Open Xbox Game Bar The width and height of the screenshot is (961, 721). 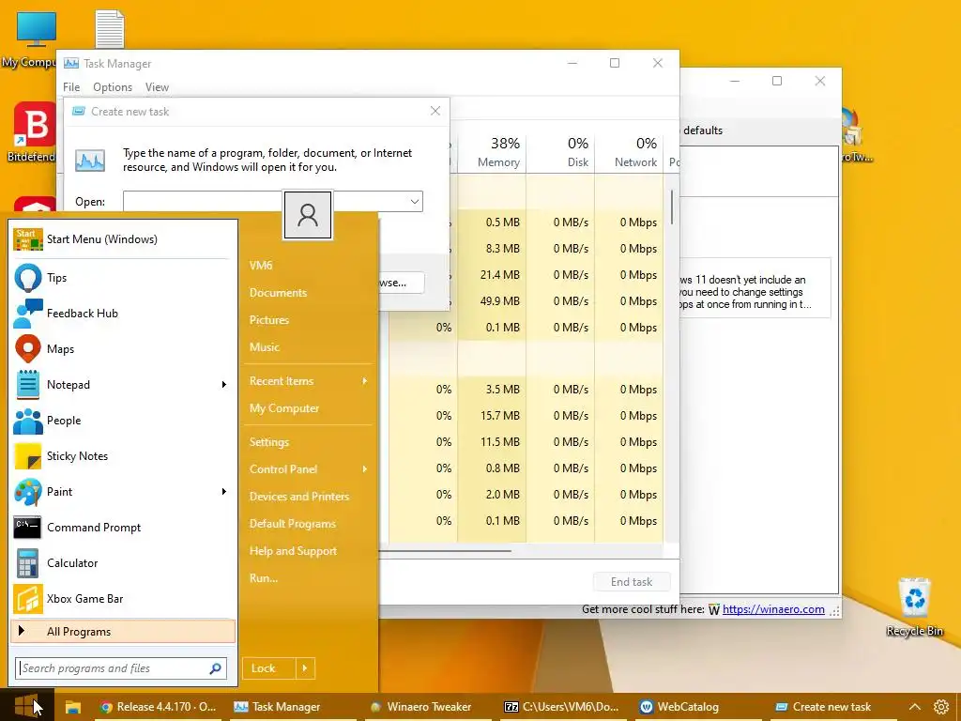[x=123, y=598]
